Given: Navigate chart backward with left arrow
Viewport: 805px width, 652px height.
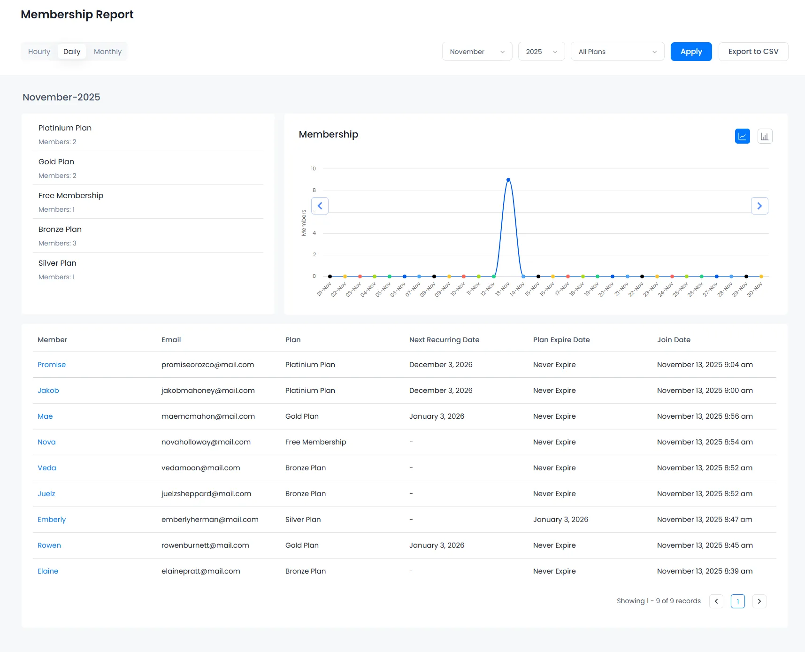Looking at the screenshot, I should pyautogui.click(x=320, y=206).
